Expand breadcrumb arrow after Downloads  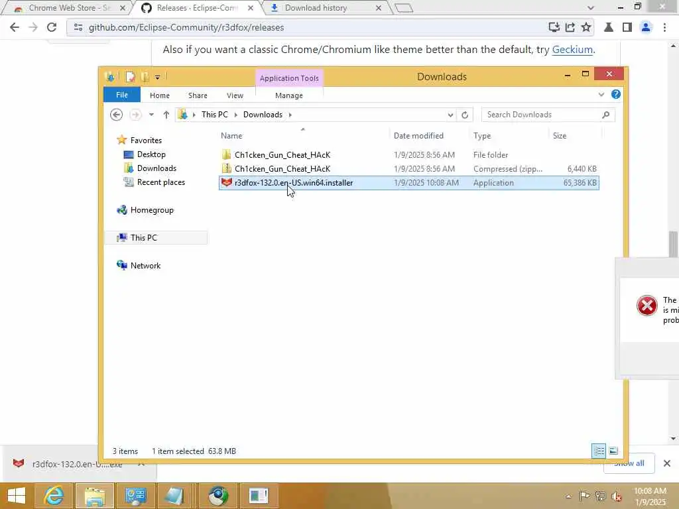(x=290, y=115)
